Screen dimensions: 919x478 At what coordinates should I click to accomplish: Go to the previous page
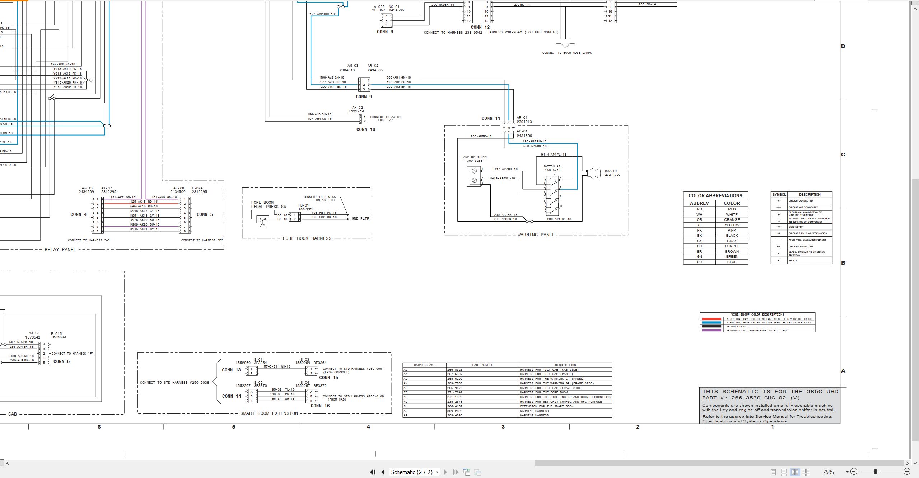click(383, 472)
